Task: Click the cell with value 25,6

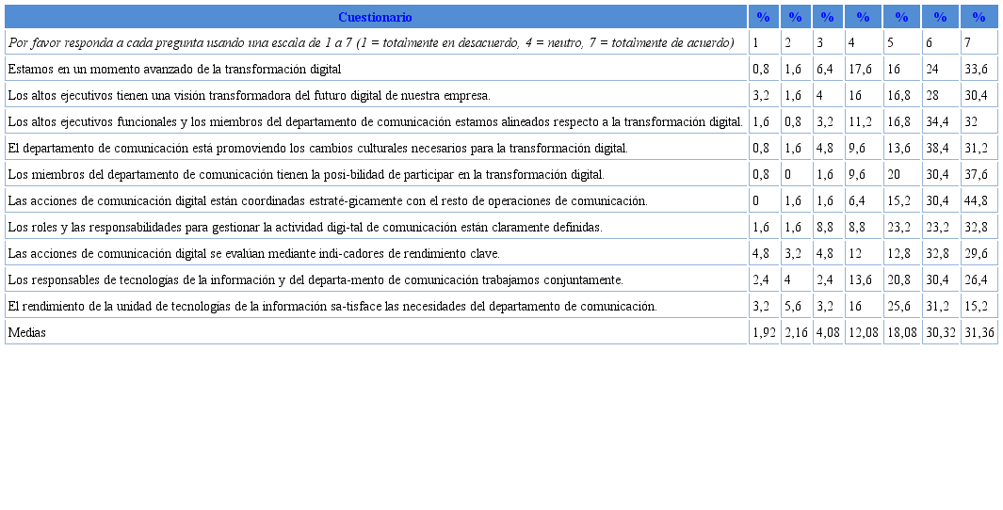Action: (x=900, y=306)
